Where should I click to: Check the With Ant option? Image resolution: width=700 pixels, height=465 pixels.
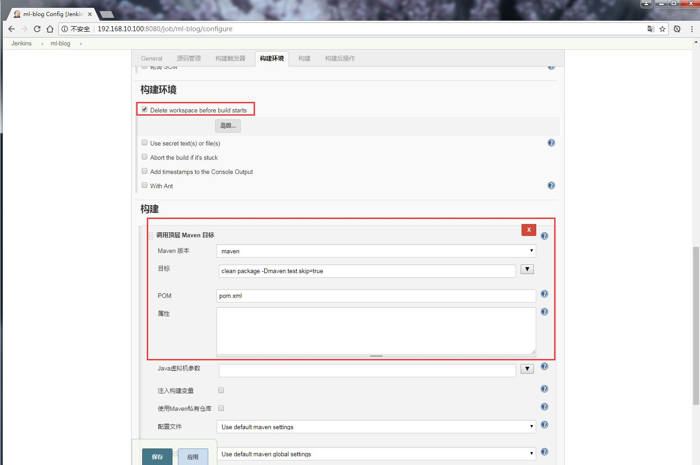[x=144, y=185]
